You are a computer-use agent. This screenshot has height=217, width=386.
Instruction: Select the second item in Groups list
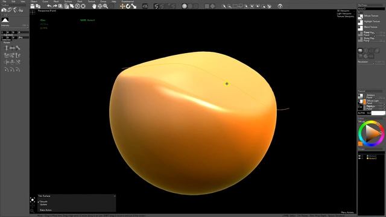[x=373, y=159]
